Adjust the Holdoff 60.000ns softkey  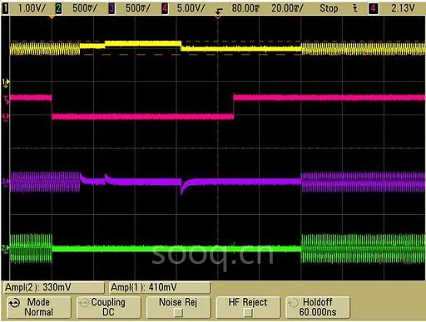coord(318,307)
